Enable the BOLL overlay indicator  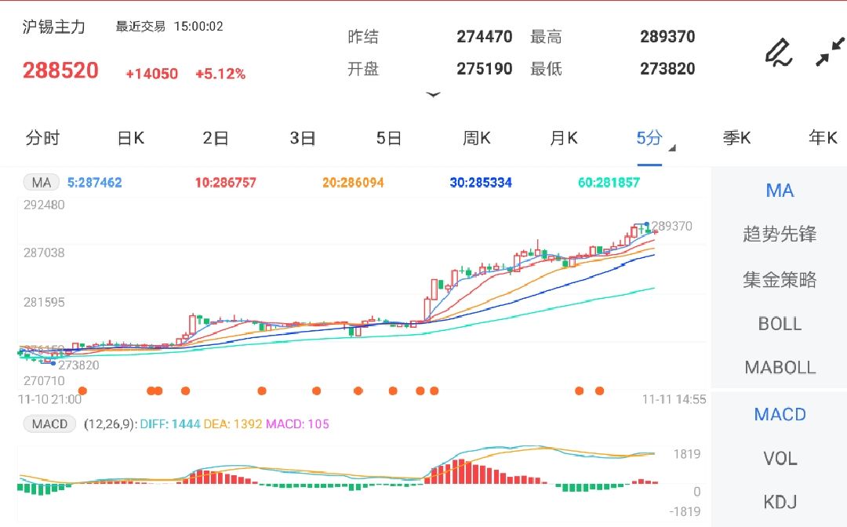779,324
